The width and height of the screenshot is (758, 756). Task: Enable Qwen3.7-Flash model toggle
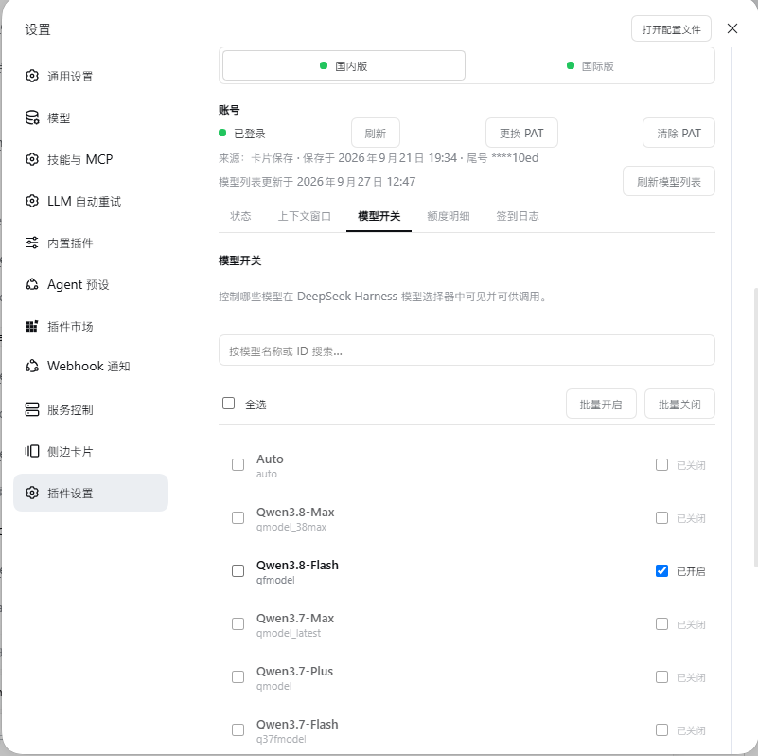661,729
